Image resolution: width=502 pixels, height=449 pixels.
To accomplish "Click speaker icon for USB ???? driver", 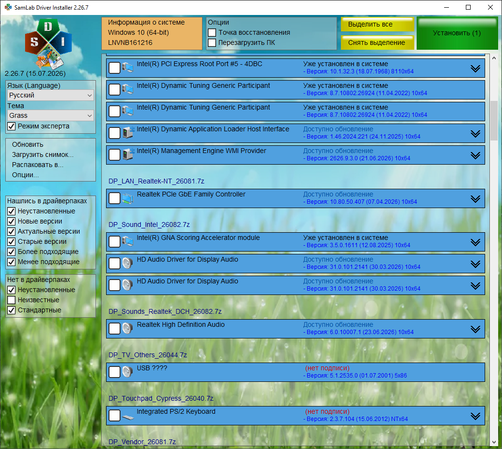I will coord(128,372).
